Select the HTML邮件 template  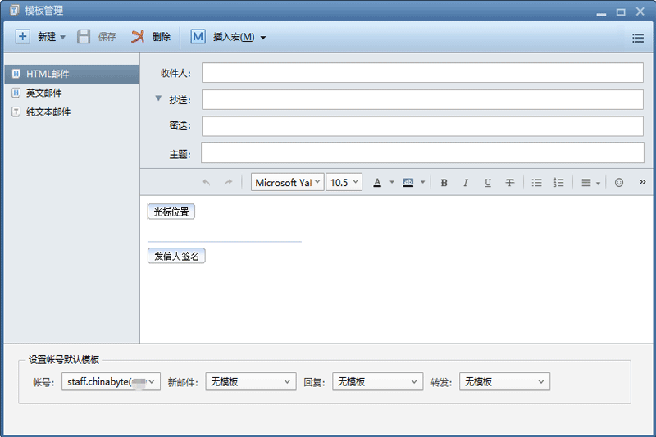pyautogui.click(x=48, y=75)
